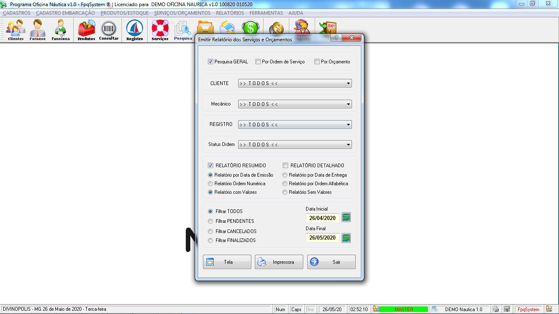Click the Impressora print button
The image size is (559, 314).
click(x=279, y=262)
